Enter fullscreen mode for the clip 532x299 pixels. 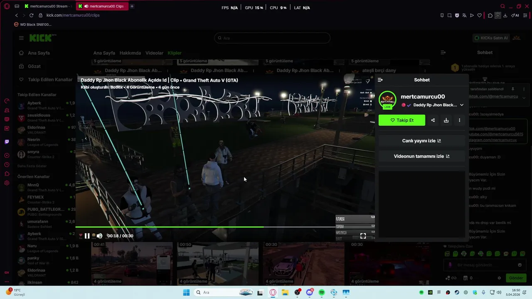pyautogui.click(x=363, y=236)
